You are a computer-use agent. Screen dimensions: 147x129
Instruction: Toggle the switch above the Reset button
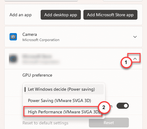click(123, 106)
